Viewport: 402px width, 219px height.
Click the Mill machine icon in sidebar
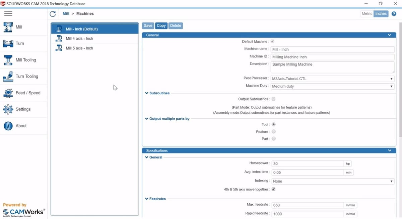click(8, 27)
